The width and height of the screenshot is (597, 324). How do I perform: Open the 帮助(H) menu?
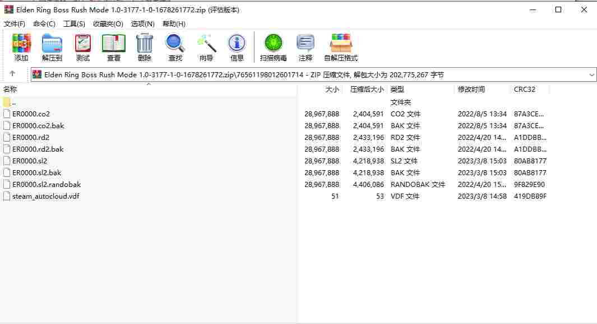click(174, 24)
